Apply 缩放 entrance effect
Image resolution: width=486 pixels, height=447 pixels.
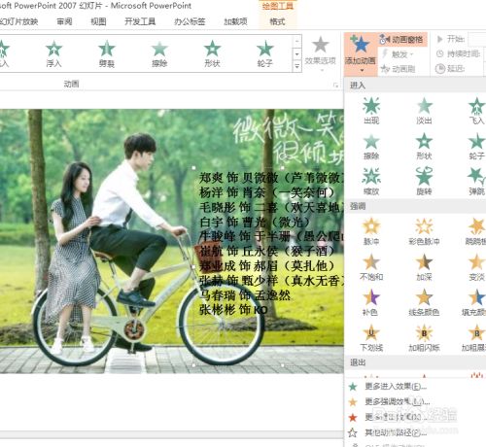click(371, 182)
